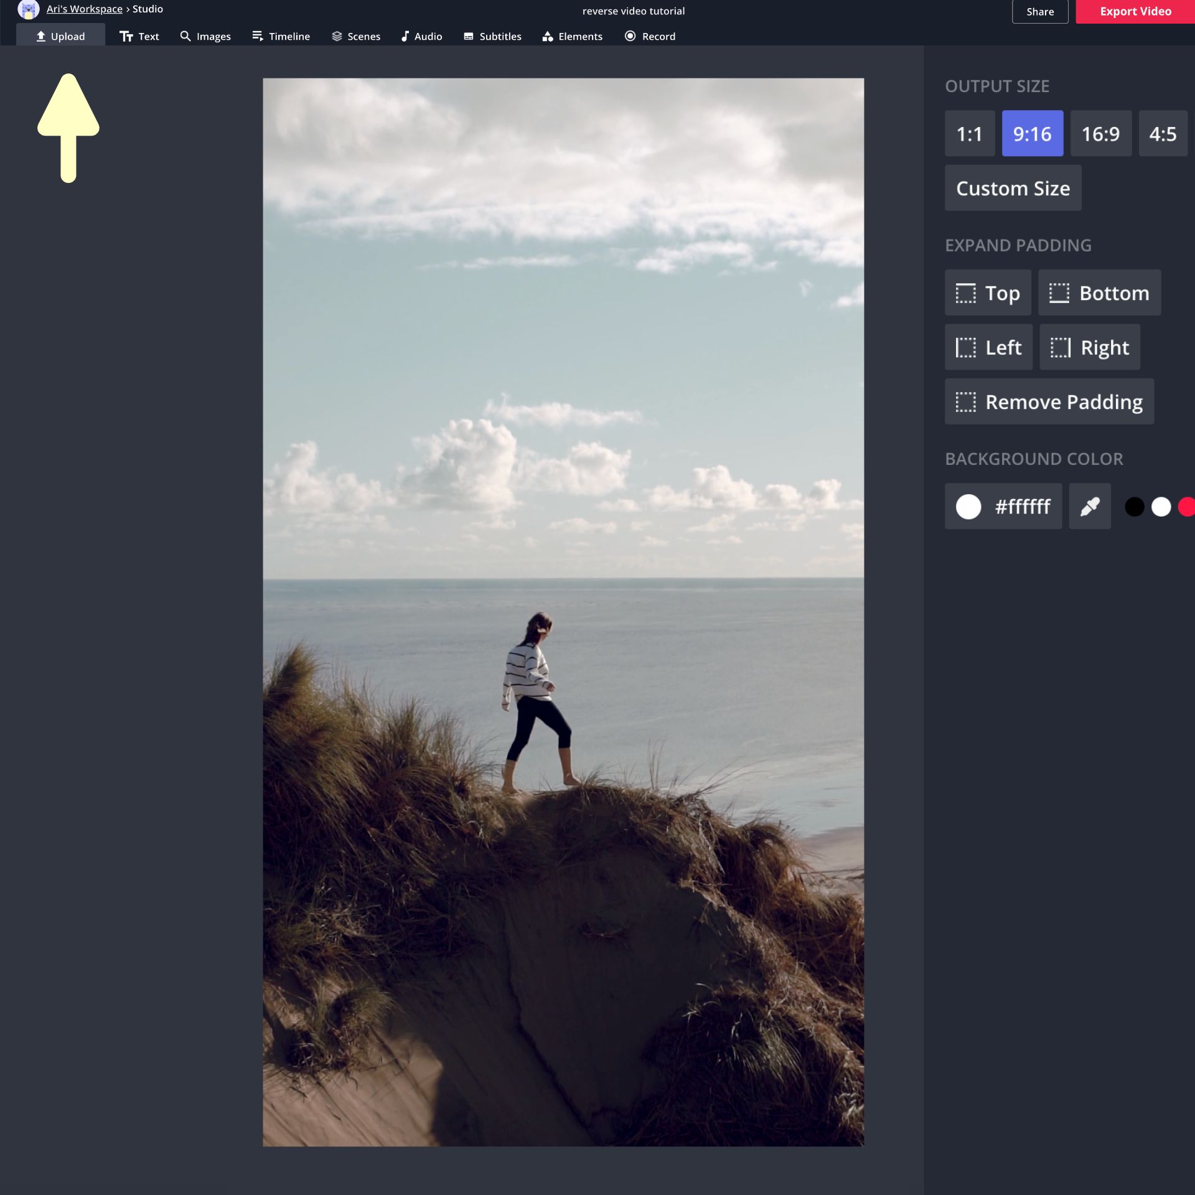
Task: Open the Elements panel
Action: click(x=572, y=36)
